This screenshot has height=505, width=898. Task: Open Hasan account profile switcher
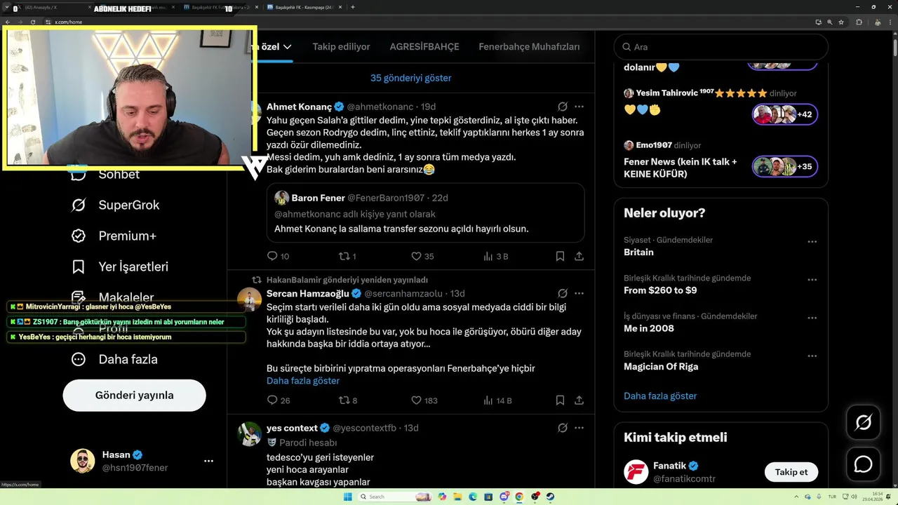click(x=142, y=461)
